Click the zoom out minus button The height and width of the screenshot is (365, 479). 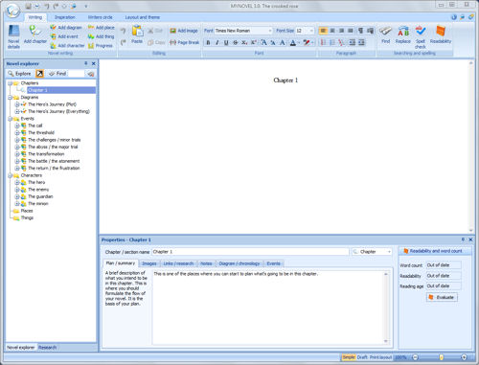click(415, 357)
